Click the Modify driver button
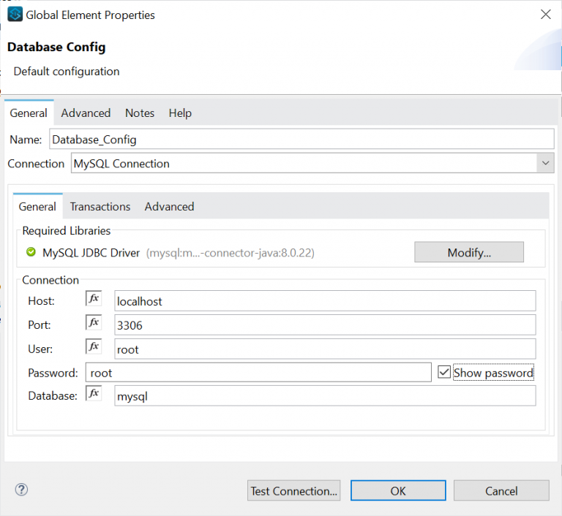This screenshot has width=562, height=516. [x=469, y=252]
